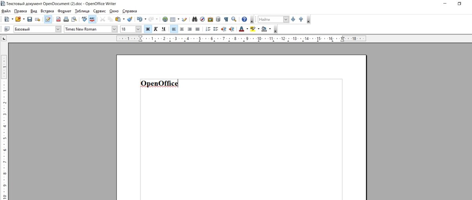Apply Background Color paint bucket
472x200 pixels.
pyautogui.click(x=264, y=29)
